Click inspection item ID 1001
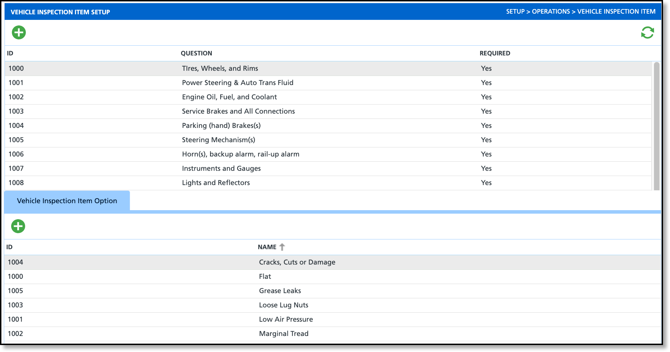This screenshot has height=352, width=670. click(16, 83)
